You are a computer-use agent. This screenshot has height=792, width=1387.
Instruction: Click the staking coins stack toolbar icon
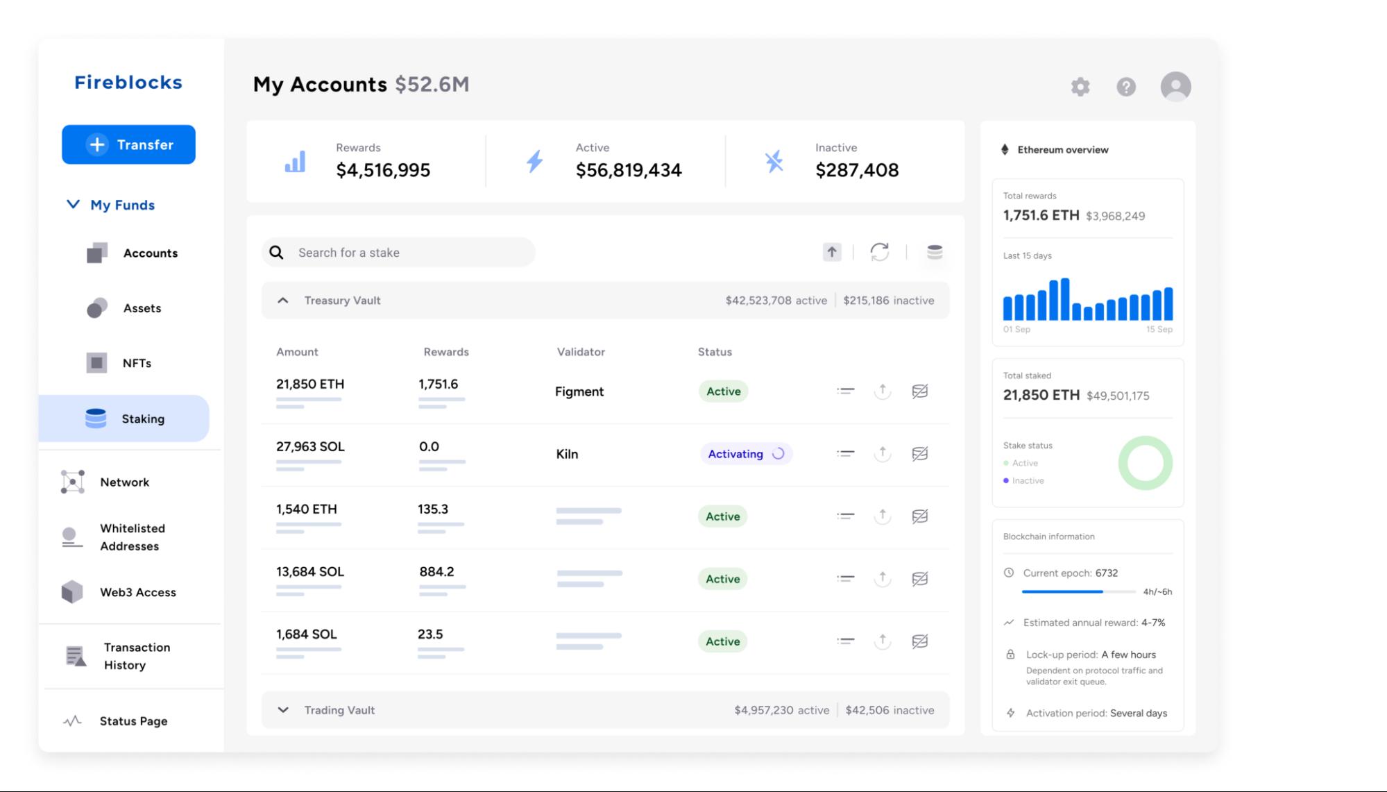[x=935, y=252]
